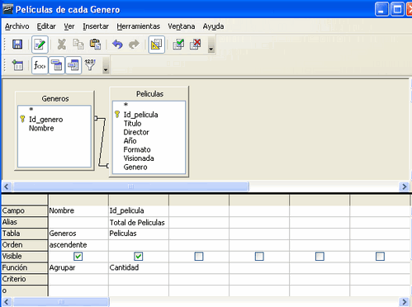The width and height of the screenshot is (412, 307).
Task: Toggle the Alias icon
Action: pos(73,65)
